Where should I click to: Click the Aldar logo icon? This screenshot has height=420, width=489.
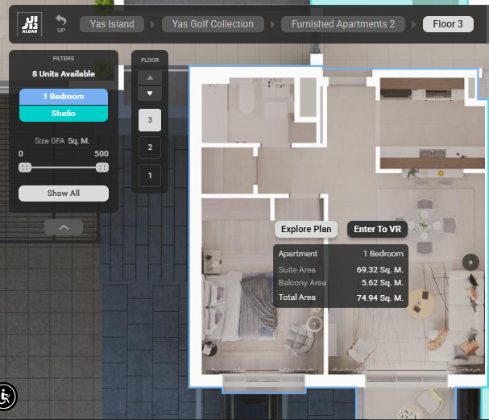click(32, 24)
